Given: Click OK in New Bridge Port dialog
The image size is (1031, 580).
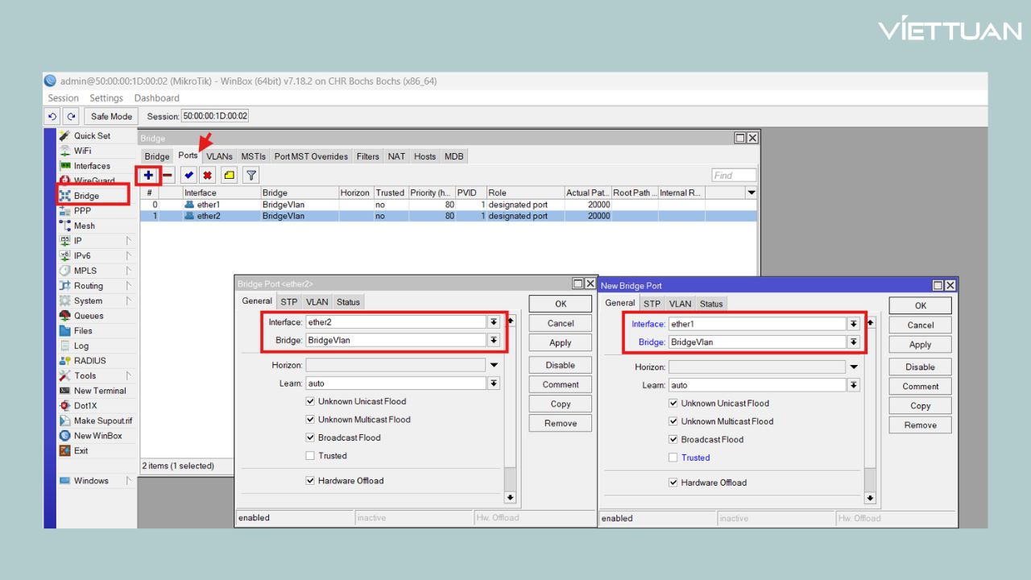Looking at the screenshot, I should [920, 305].
